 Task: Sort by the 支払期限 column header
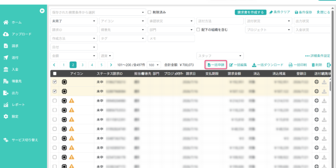(212, 74)
